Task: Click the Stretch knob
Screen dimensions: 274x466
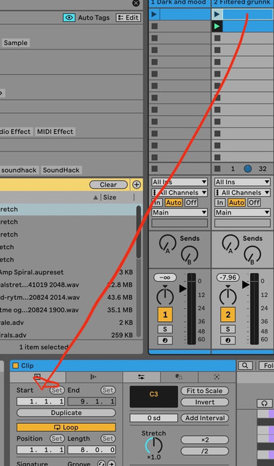Action: tap(153, 446)
